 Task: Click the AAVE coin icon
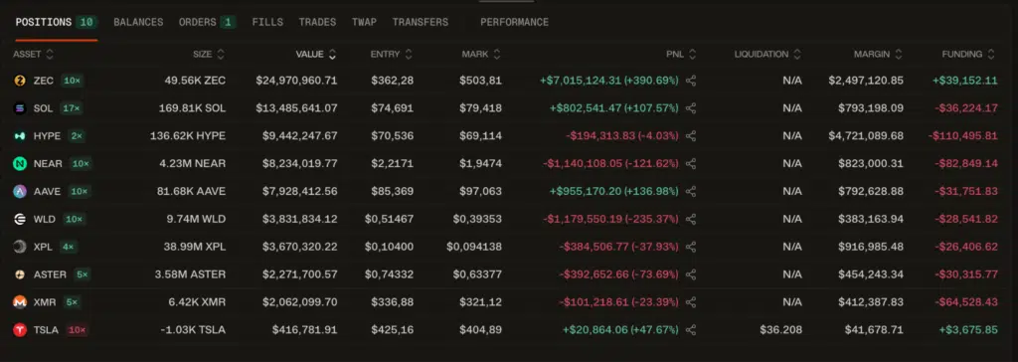point(20,192)
